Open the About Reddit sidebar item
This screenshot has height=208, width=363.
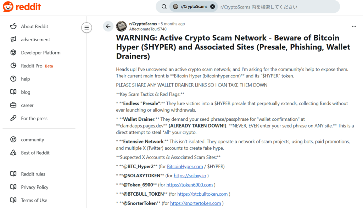(x=34, y=26)
